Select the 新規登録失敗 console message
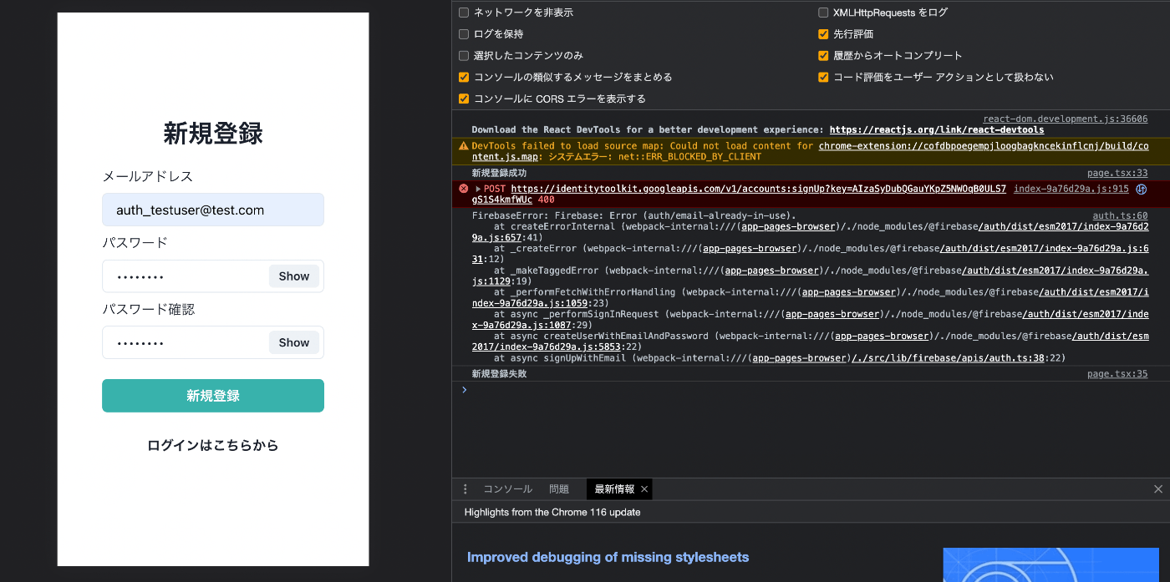 [499, 374]
